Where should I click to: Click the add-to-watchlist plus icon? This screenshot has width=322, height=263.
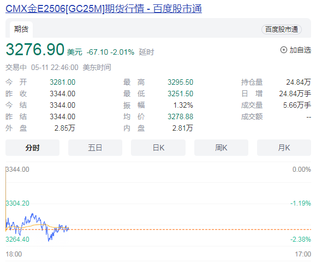pyautogui.click(x=284, y=50)
